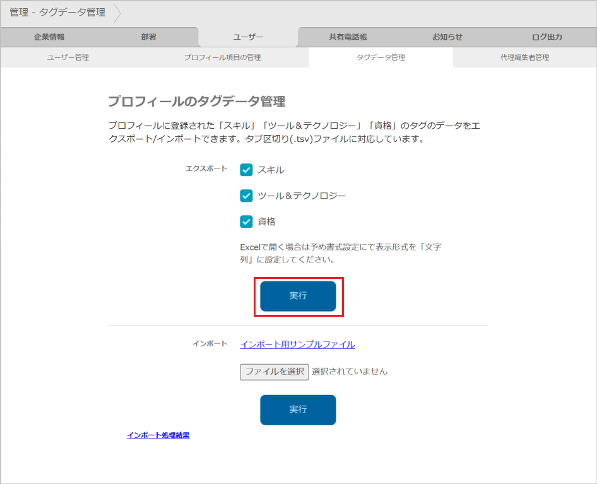597x484 pixels.
Task: Open the 共有電話帳 tab
Action: [x=348, y=37]
